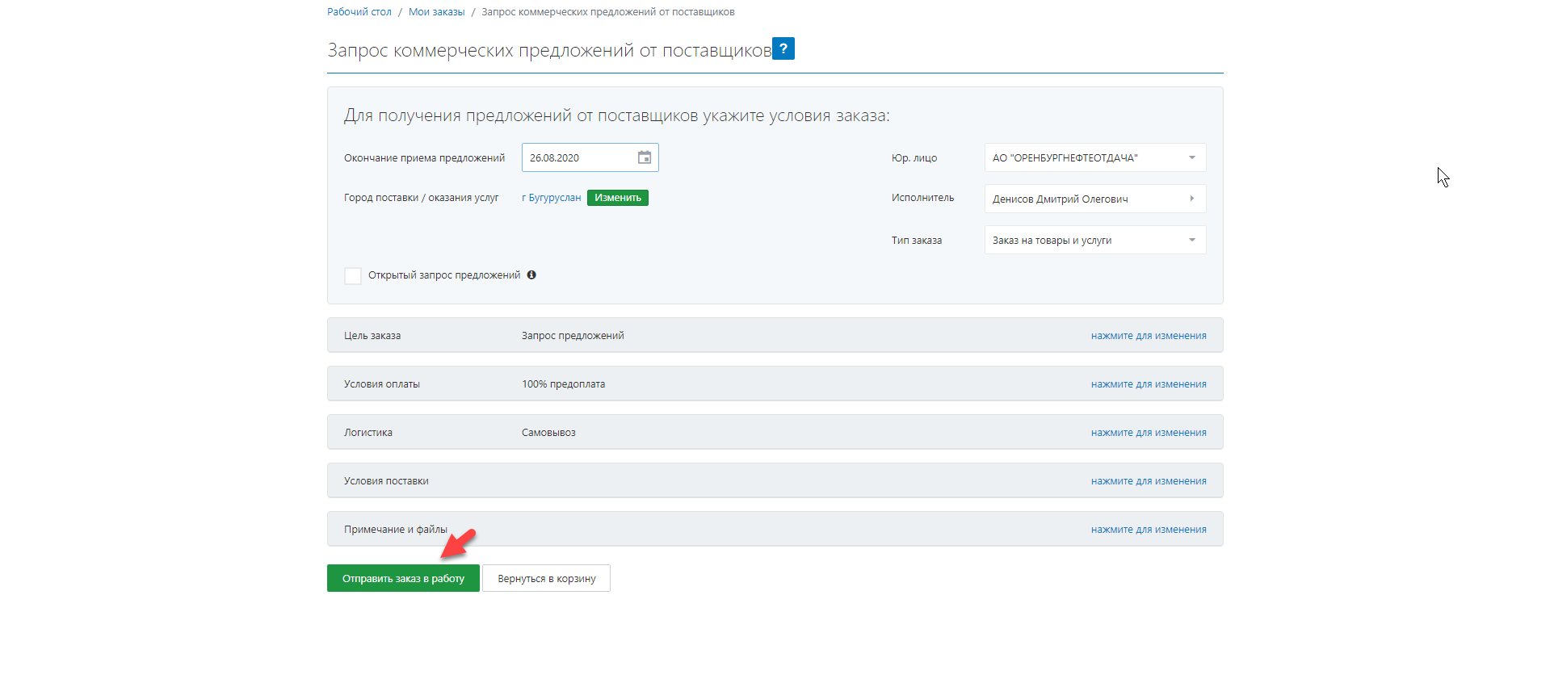Edit the Условия поставки section

pos(1148,481)
